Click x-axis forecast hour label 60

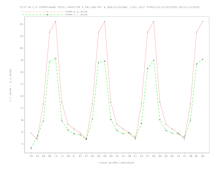154,156
